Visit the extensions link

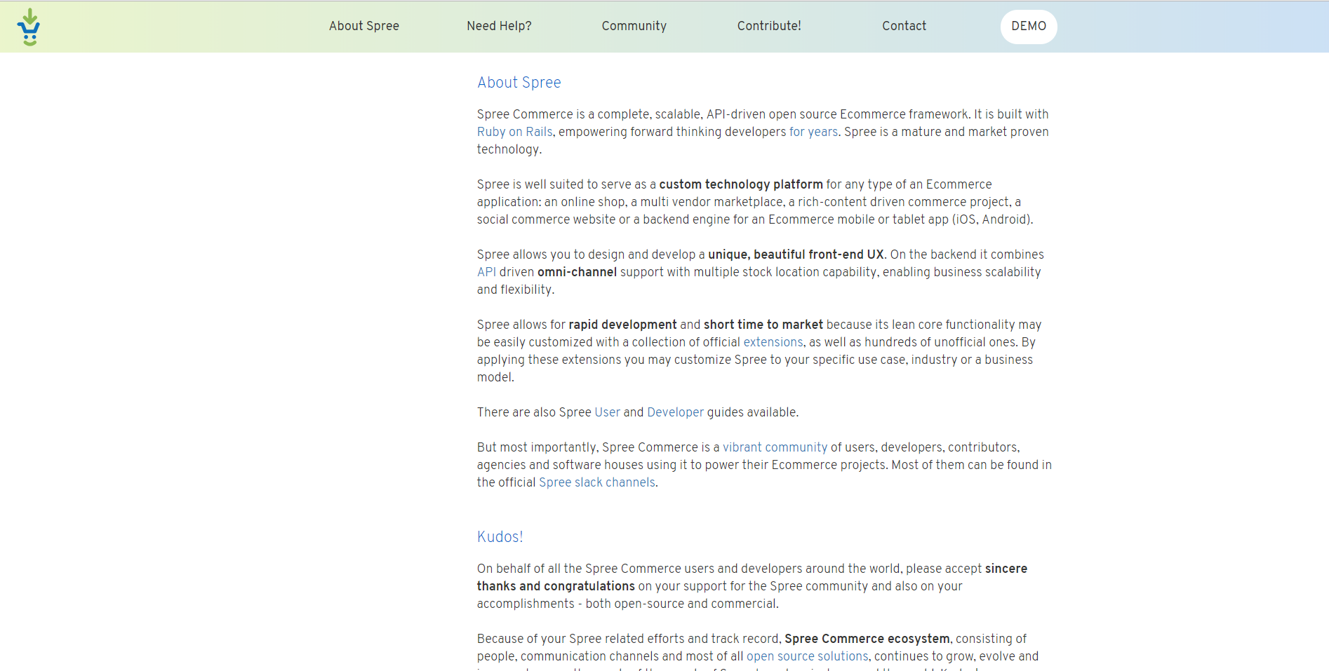click(773, 342)
